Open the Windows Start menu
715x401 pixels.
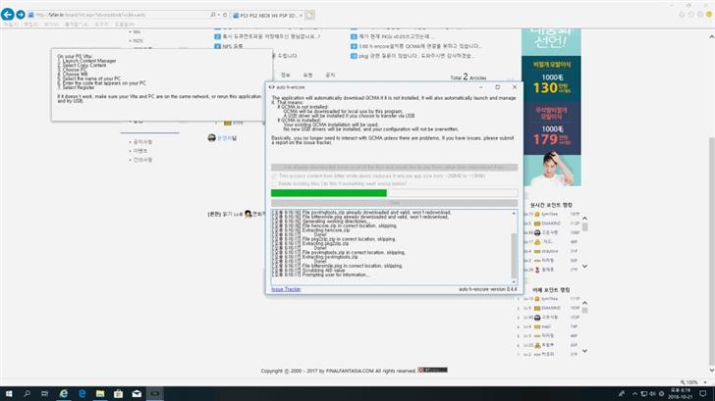(9, 394)
